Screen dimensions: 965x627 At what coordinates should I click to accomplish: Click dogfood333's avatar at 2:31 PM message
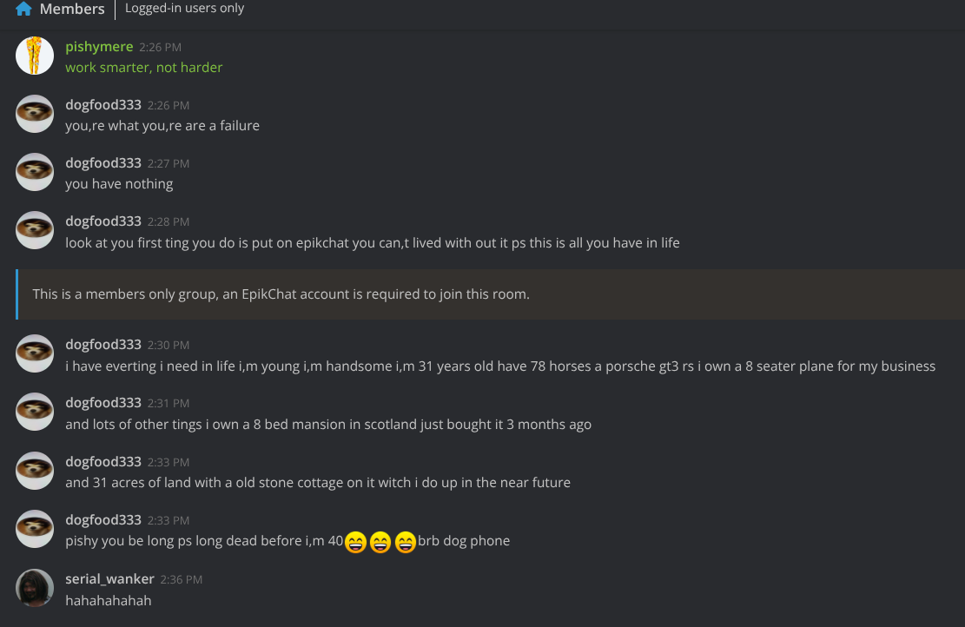click(x=35, y=412)
